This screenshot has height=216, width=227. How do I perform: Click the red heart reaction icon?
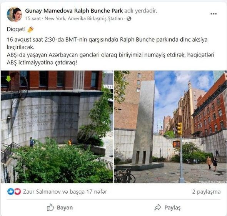[x=18, y=191]
